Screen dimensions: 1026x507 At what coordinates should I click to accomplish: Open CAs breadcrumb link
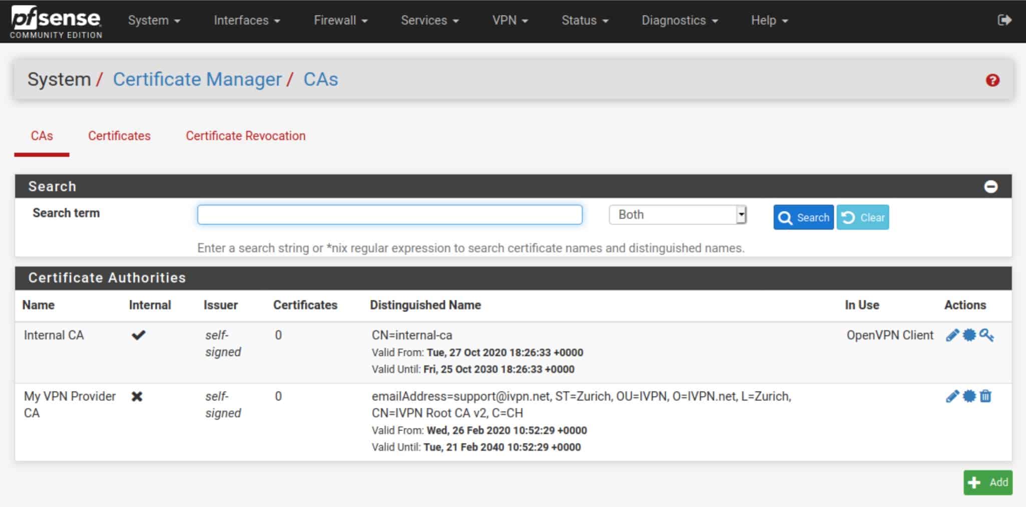coord(321,79)
